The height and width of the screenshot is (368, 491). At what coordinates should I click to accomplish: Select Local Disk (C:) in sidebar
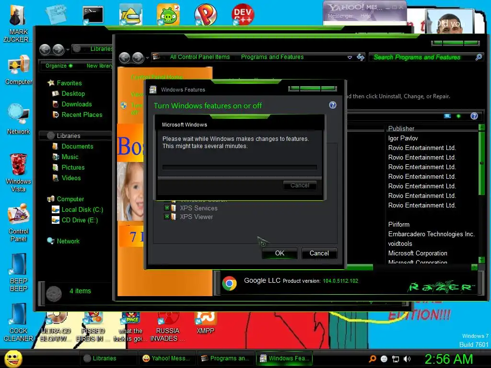pyautogui.click(x=82, y=210)
